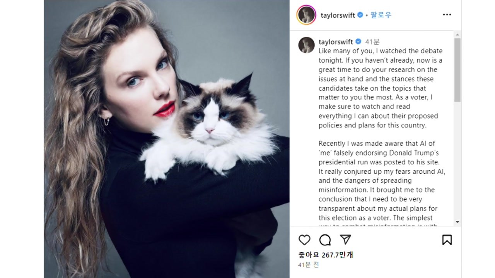The height and width of the screenshot is (278, 495).
Task: Click the 41분 전 timestamp below likes
Action: 309,265
